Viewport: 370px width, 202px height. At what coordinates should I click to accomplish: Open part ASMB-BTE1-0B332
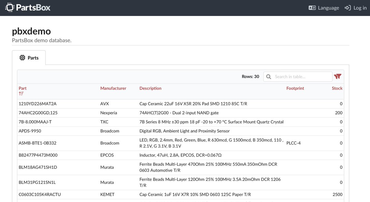tap(37, 143)
